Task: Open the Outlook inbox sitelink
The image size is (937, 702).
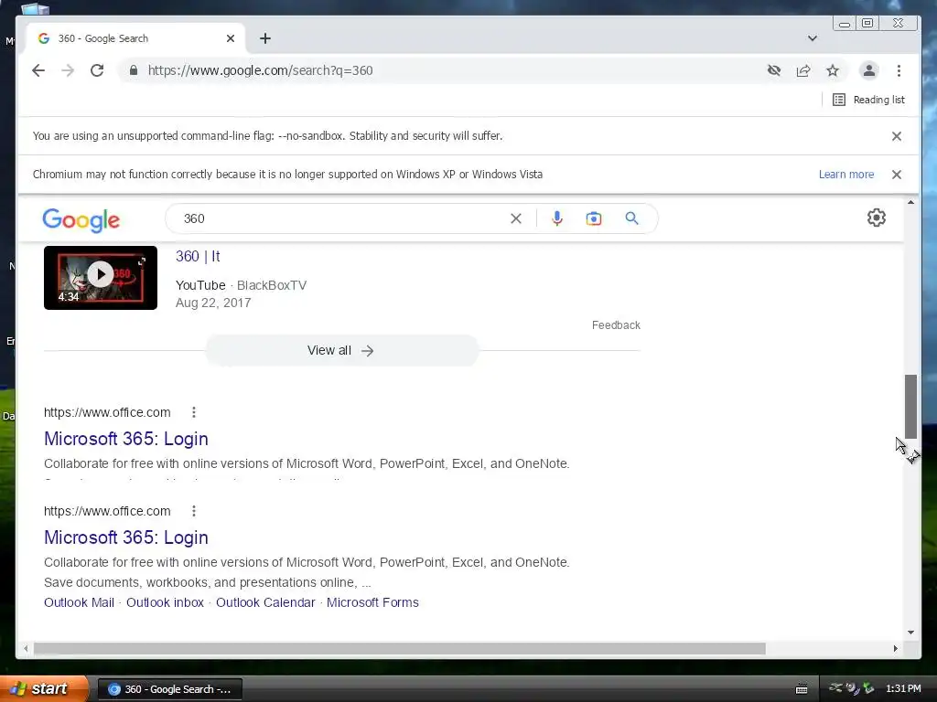Action: click(165, 603)
